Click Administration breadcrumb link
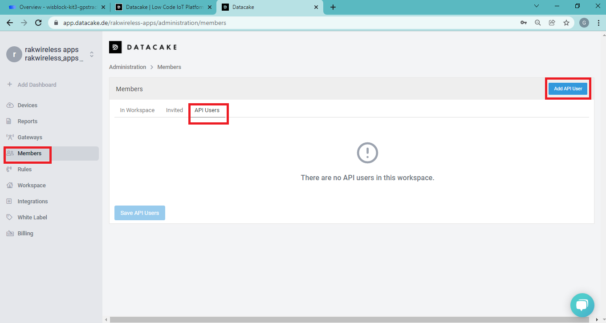This screenshot has width=606, height=323. click(127, 67)
